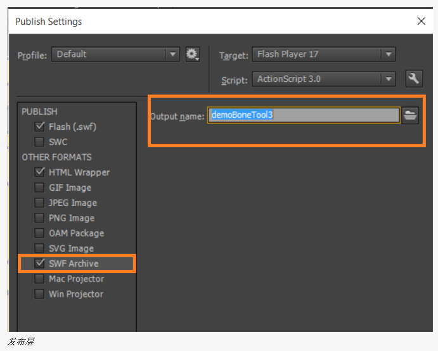Check the OAM Package checkbox
The height and width of the screenshot is (351, 438).
pos(39,233)
